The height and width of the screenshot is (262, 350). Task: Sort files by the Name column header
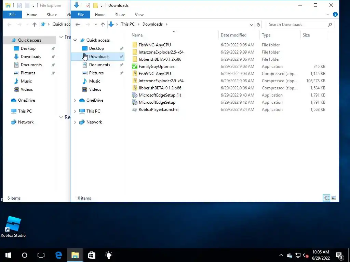(x=174, y=35)
